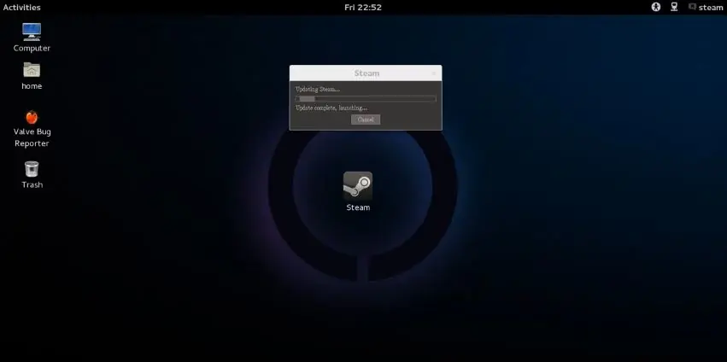Open the Trash icon
Screen dimensions: 727x362
32,169
